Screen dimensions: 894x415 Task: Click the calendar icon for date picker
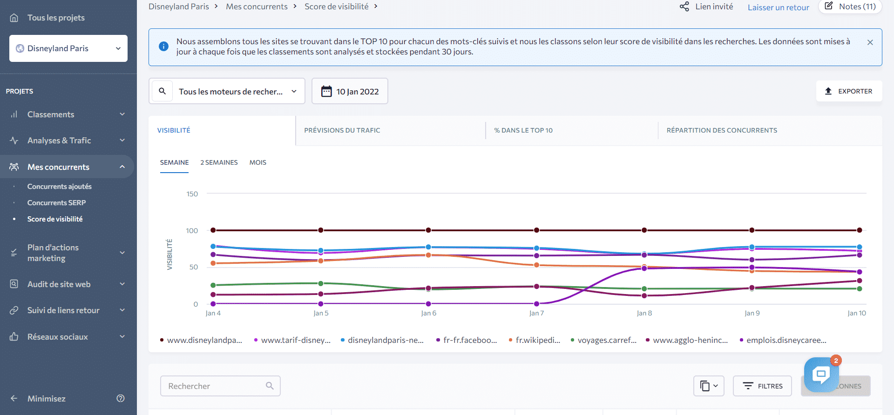pyautogui.click(x=326, y=91)
